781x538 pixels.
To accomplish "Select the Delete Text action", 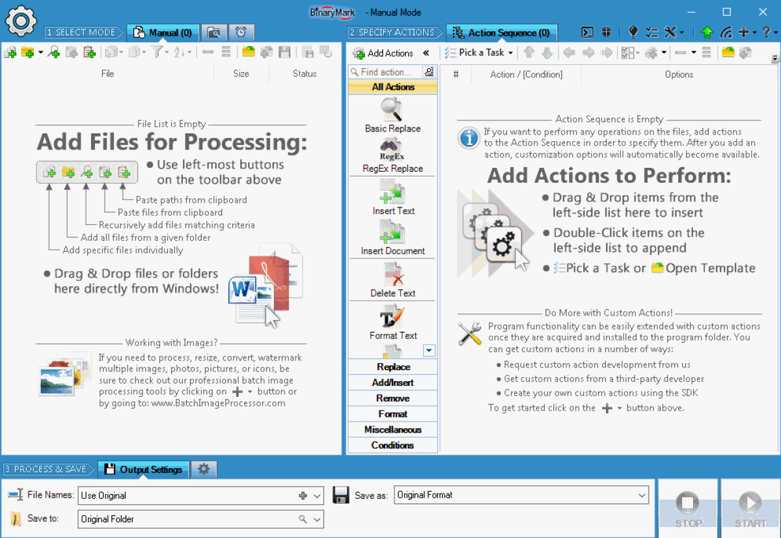I will [x=392, y=281].
